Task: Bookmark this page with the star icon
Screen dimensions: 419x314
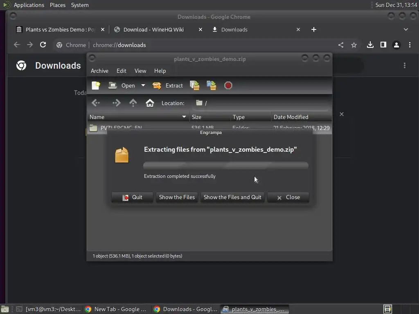Action: 354,45
